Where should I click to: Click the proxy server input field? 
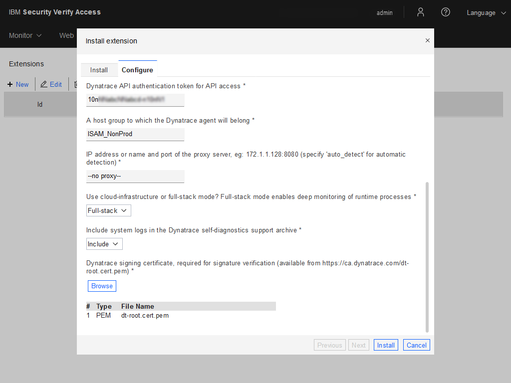click(x=135, y=176)
